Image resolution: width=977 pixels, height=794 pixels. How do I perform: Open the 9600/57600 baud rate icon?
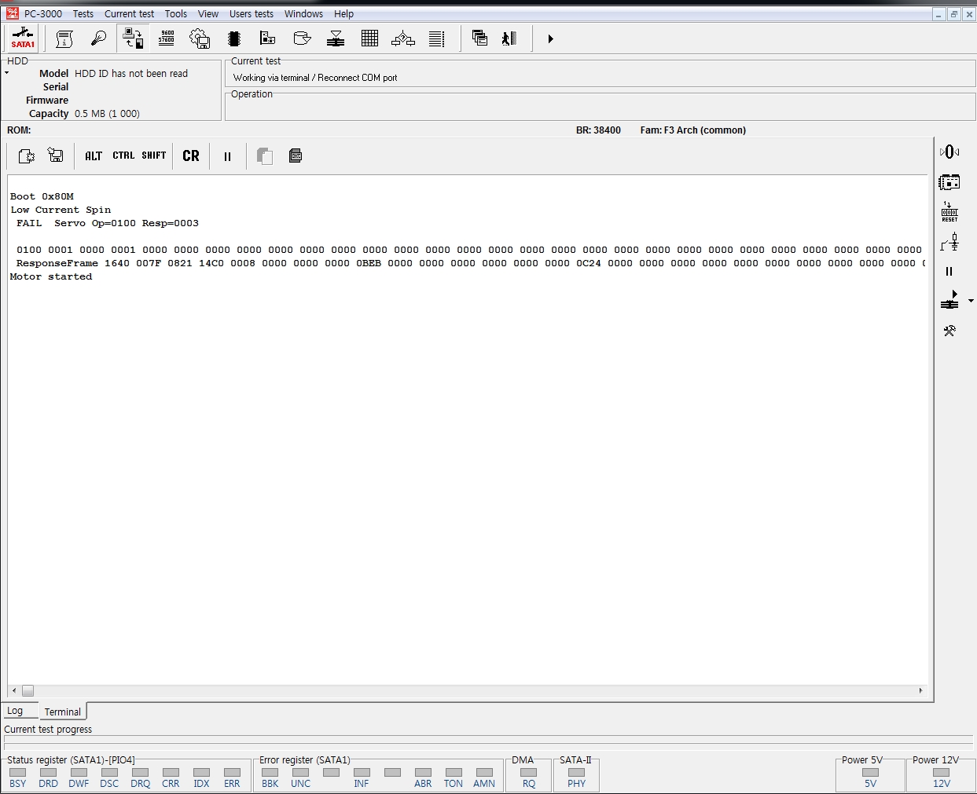[x=167, y=38]
